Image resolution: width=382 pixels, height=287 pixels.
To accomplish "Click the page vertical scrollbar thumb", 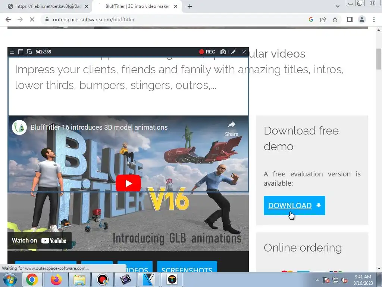I will coord(379,59).
